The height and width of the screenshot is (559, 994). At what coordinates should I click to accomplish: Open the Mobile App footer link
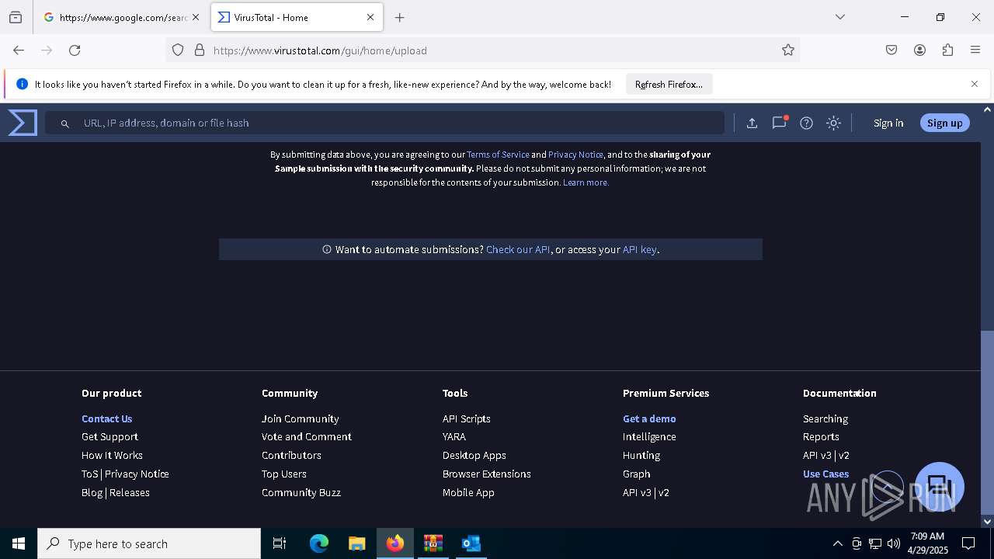pos(468,492)
